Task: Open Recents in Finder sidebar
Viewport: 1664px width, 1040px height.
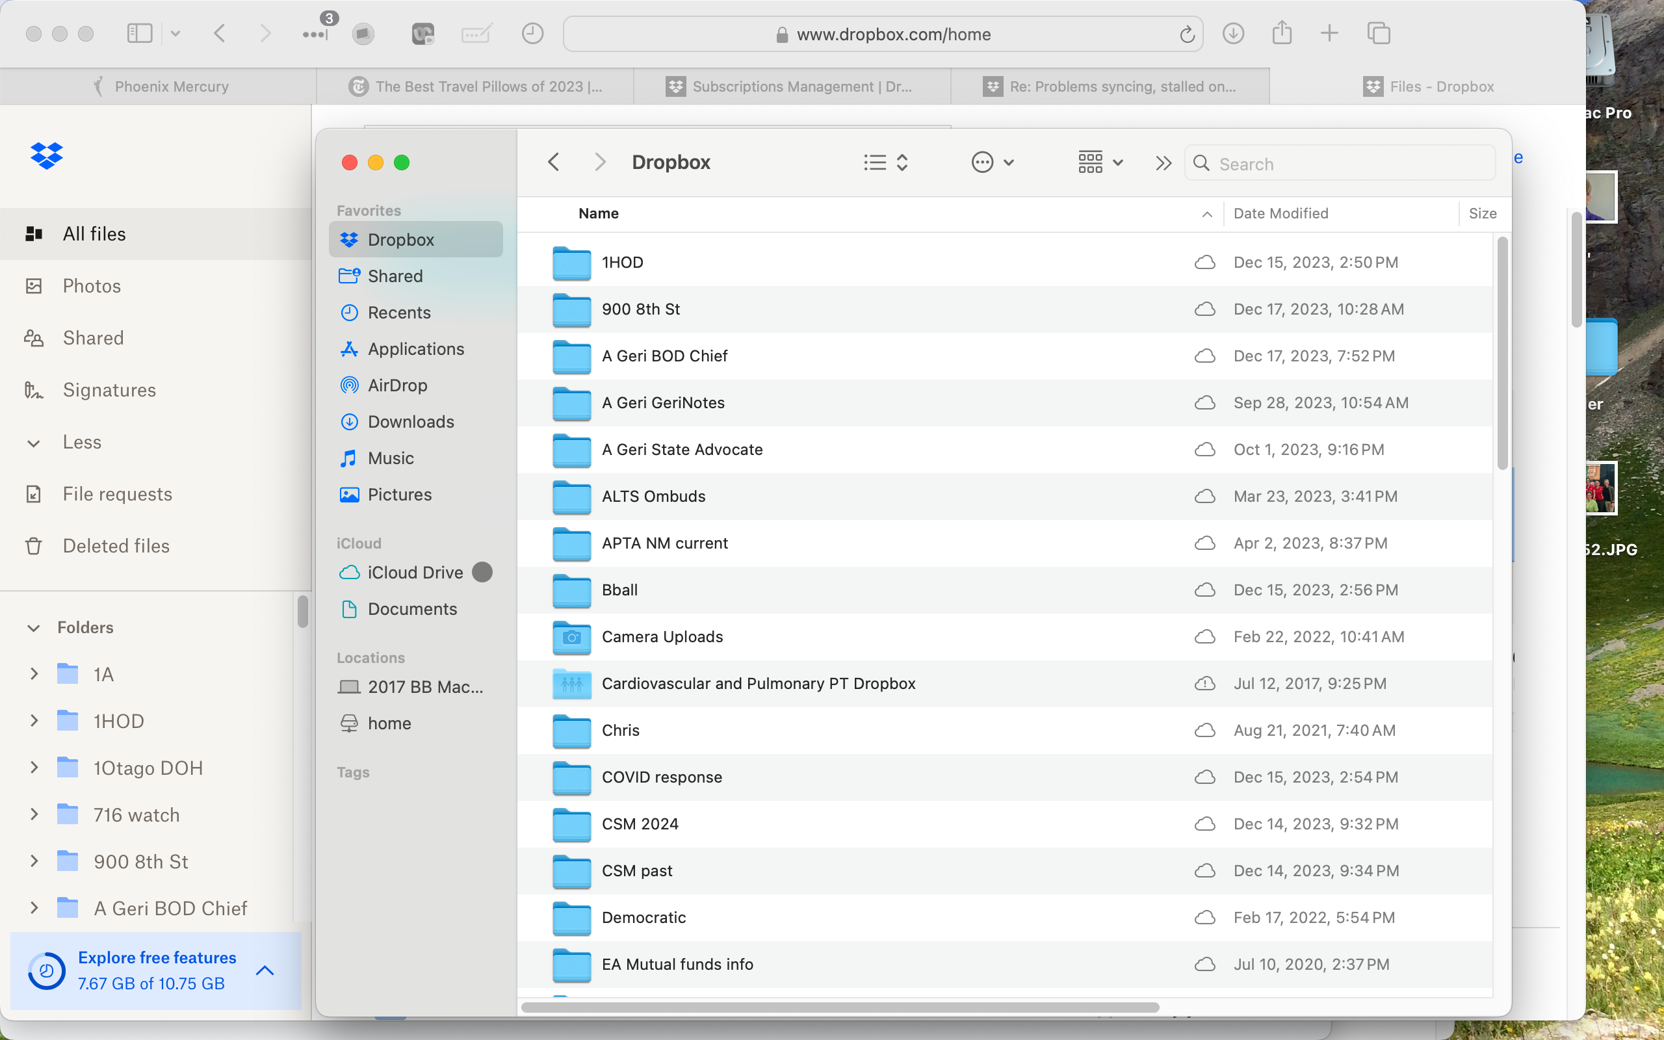Action: tap(416, 312)
